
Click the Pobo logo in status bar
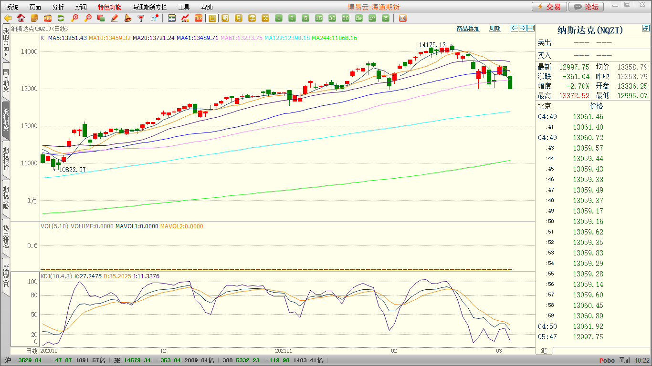click(607, 361)
